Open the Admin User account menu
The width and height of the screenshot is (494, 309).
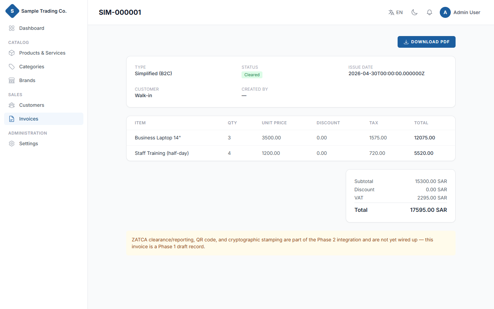(460, 12)
